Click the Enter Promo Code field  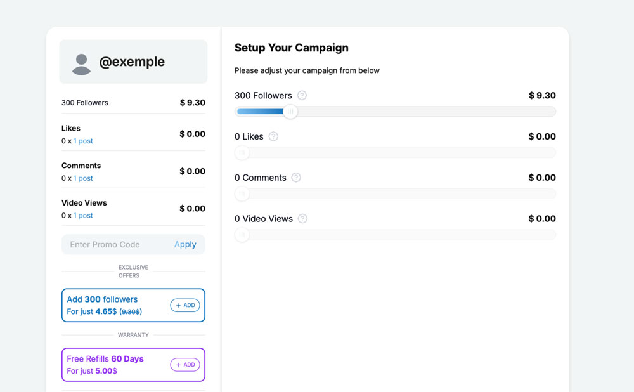click(114, 245)
